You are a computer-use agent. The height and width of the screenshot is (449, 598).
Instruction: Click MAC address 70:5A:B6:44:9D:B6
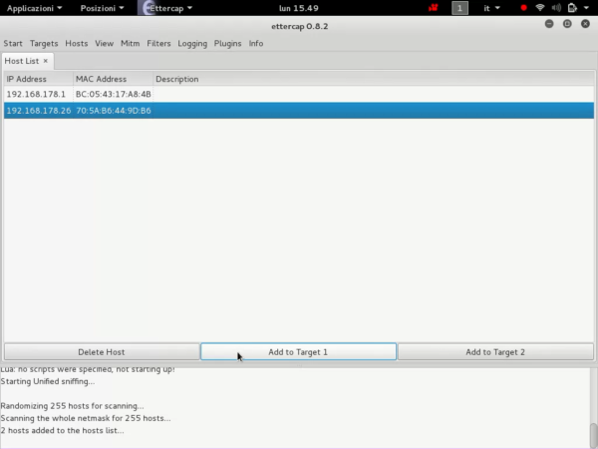[x=114, y=111]
